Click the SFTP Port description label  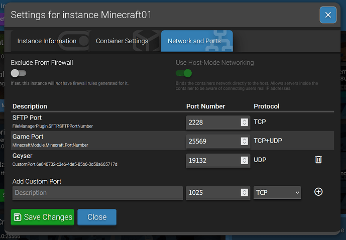pyautogui.click(x=27, y=118)
